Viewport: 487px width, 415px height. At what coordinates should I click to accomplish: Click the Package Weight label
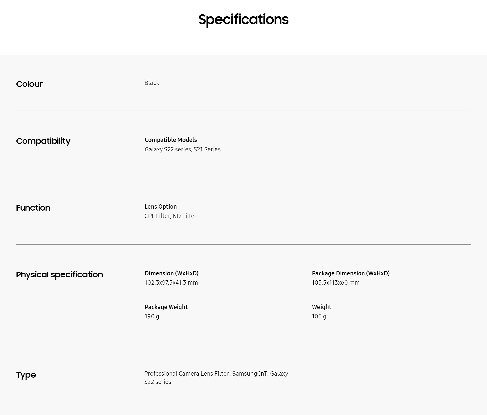(166, 307)
